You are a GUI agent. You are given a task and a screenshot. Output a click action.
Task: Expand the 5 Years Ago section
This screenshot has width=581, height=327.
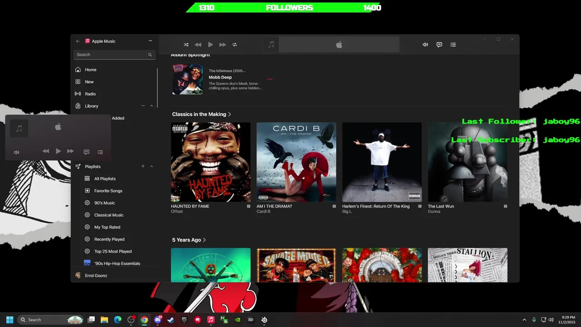[x=189, y=240]
